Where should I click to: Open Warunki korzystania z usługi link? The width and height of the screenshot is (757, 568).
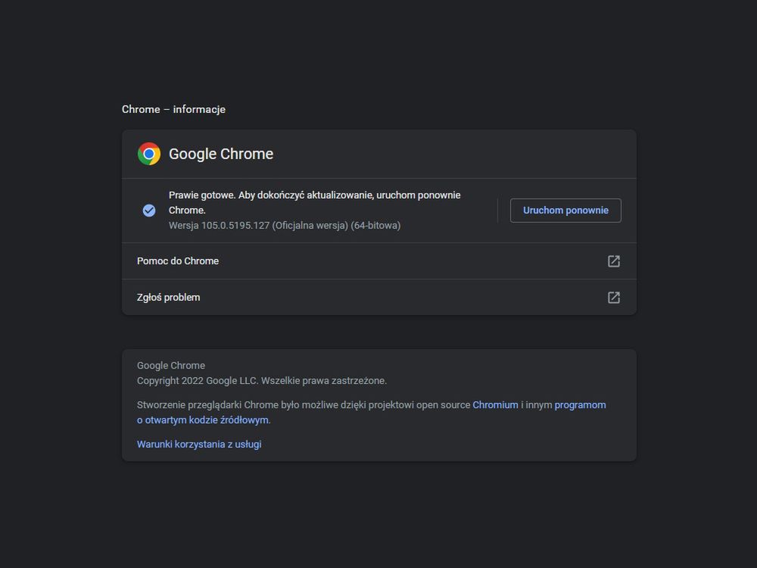point(199,445)
